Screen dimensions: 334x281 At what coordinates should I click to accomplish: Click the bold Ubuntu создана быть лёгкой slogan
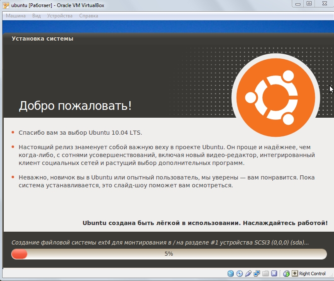click(205, 223)
